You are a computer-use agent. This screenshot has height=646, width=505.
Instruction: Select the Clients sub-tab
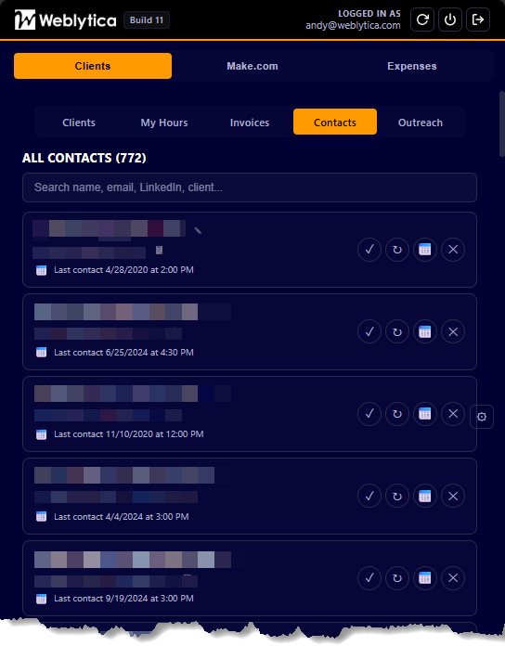click(x=79, y=123)
